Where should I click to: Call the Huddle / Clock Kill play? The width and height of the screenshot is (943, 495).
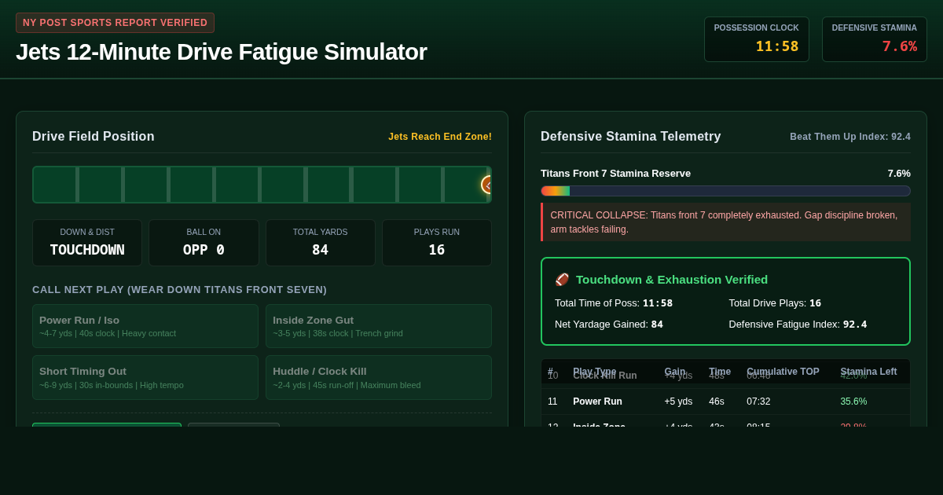click(x=379, y=377)
